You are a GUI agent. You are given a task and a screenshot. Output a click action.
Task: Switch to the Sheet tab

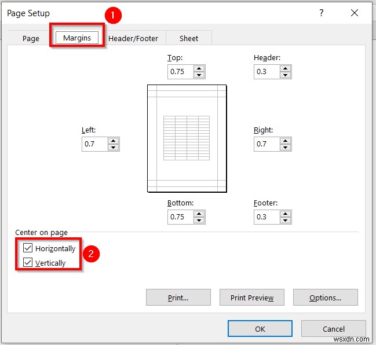[189, 38]
